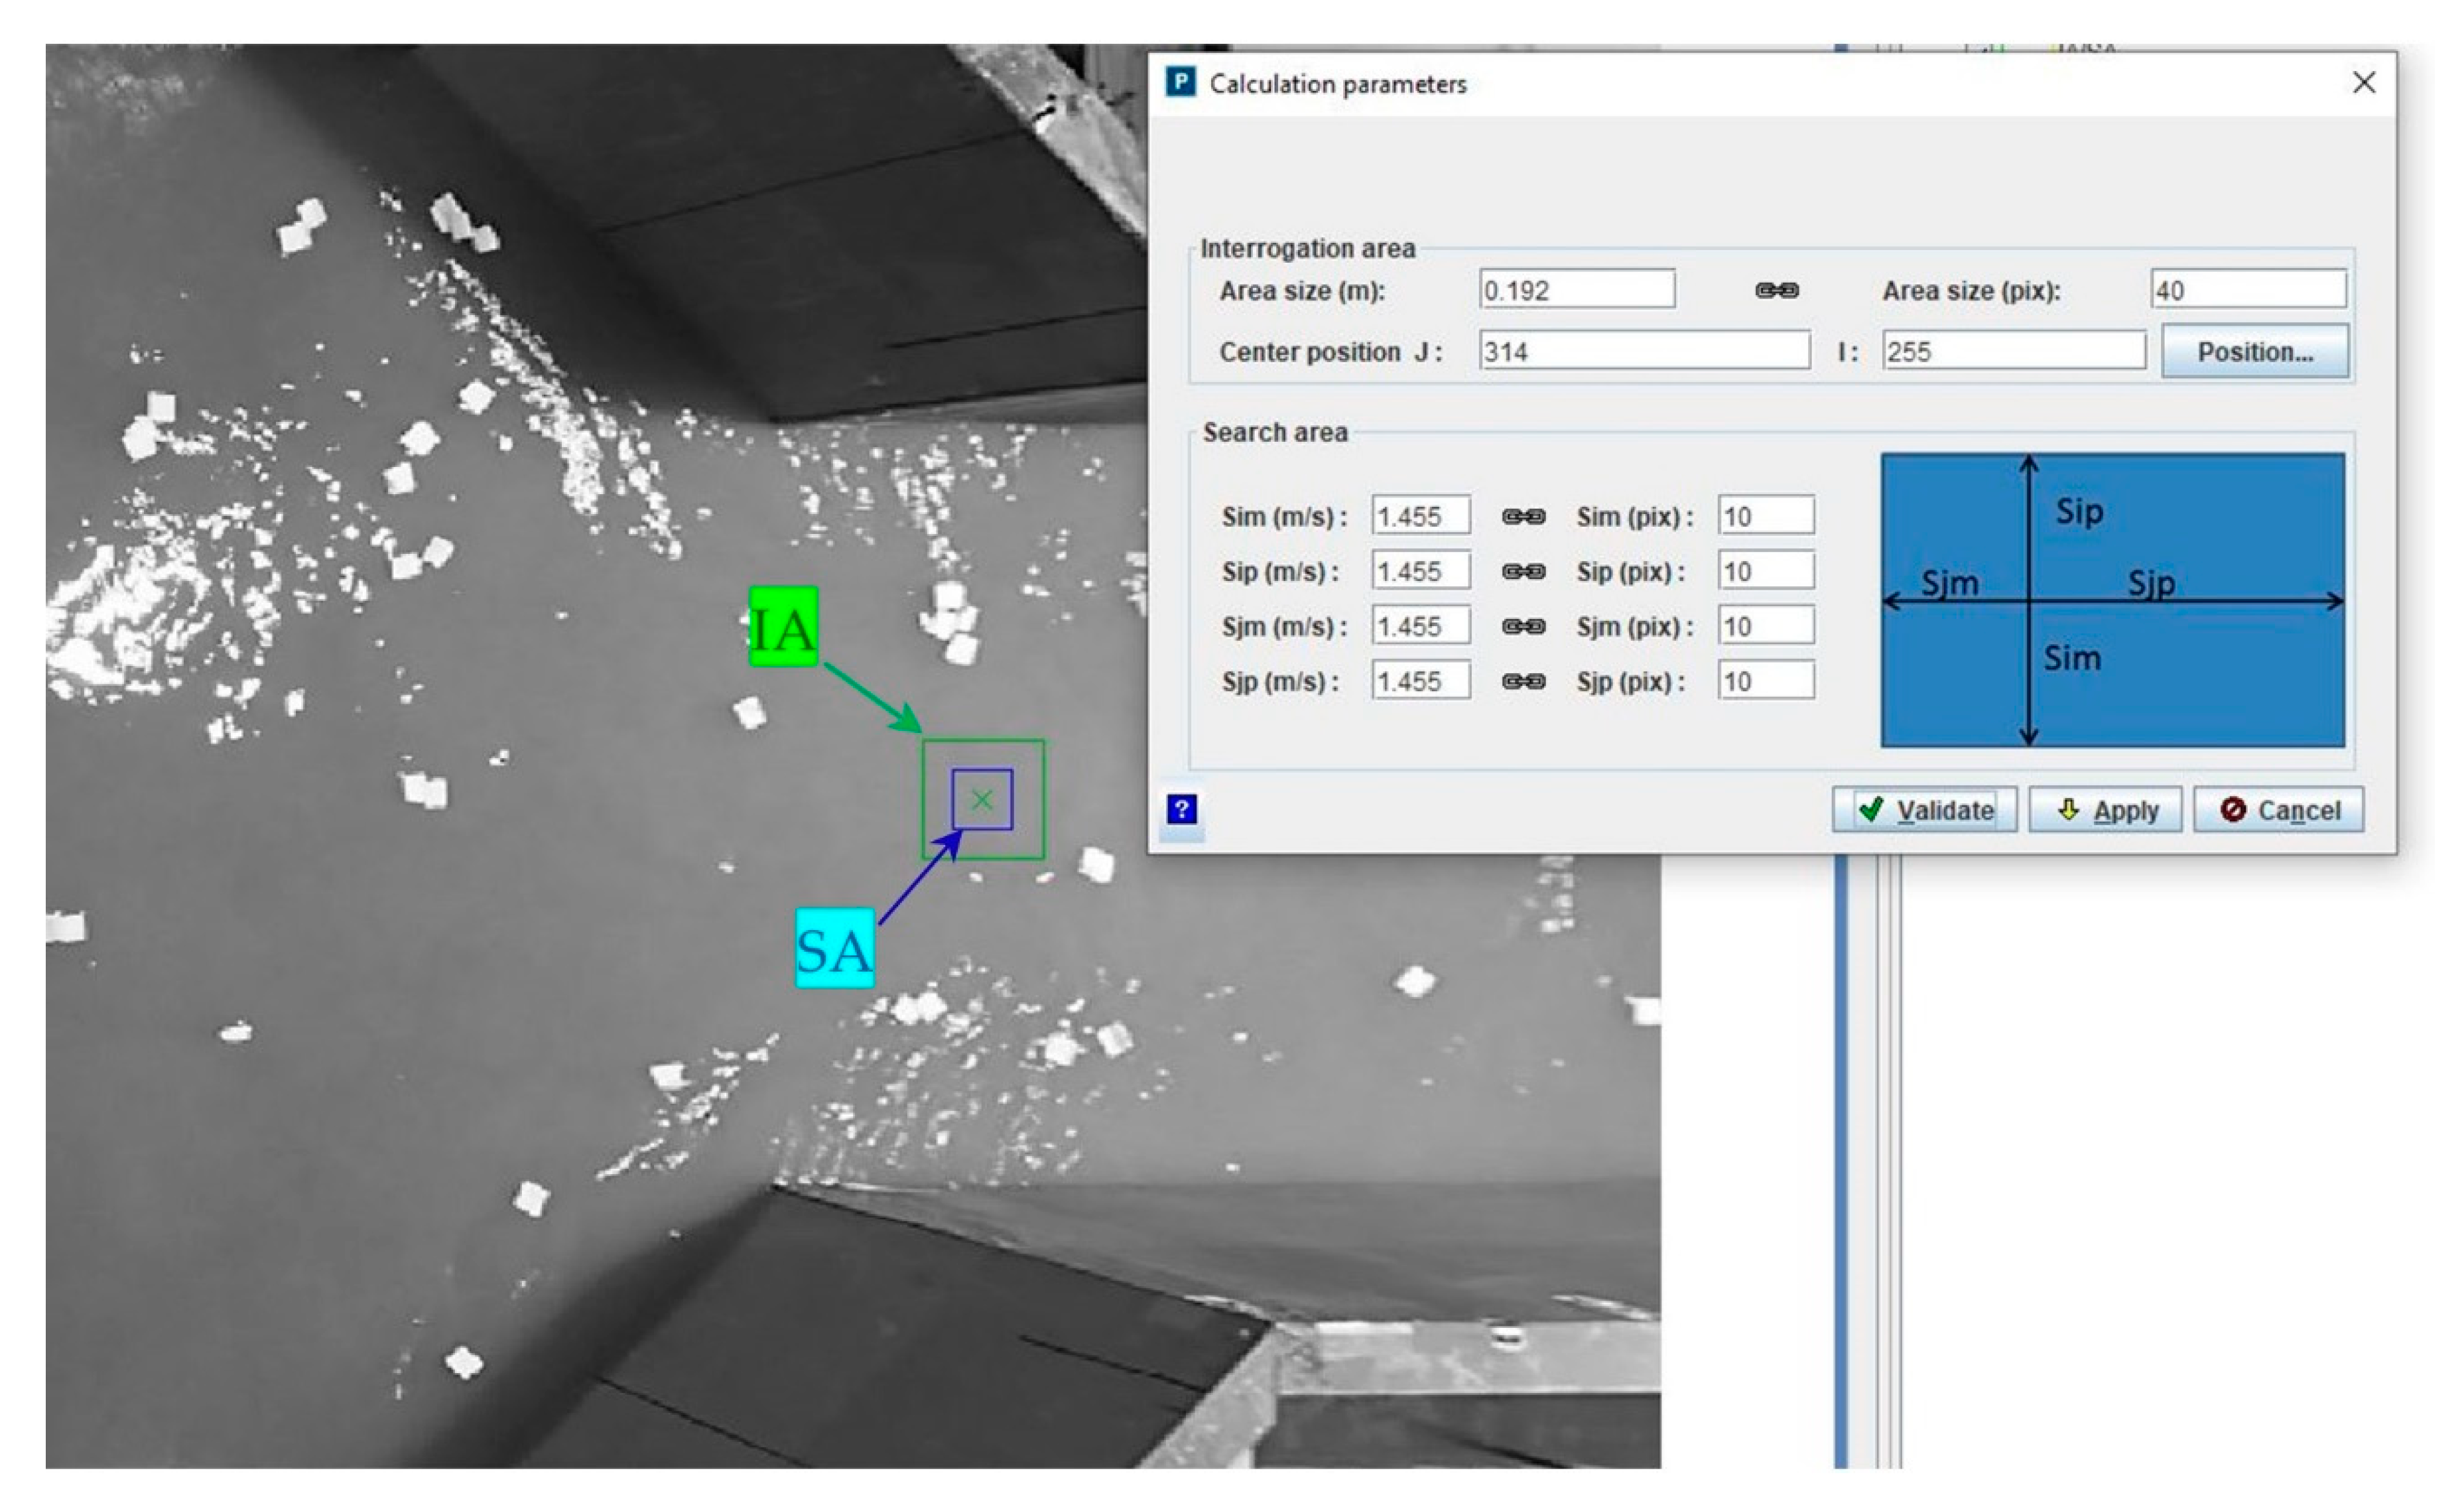Image resolution: width=2464 pixels, height=1509 pixels.
Task: Click the blue search area diagram
Action: (2112, 600)
